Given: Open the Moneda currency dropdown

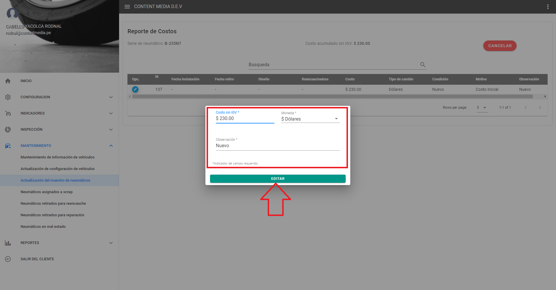Looking at the screenshot, I should pos(310,119).
